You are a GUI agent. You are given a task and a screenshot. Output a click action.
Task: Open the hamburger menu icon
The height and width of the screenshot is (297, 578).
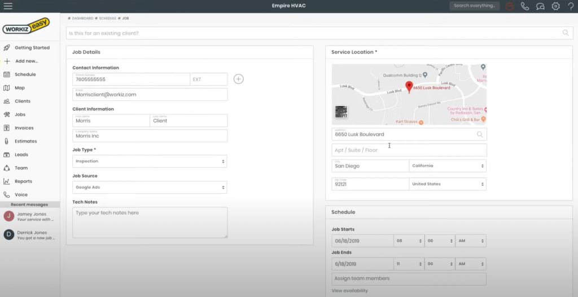(x=8, y=6)
